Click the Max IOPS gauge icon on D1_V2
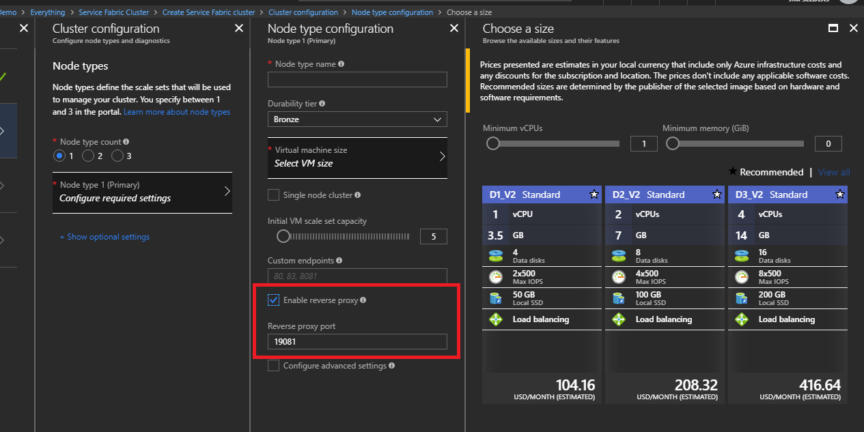This screenshot has height=432, width=864. coord(495,277)
